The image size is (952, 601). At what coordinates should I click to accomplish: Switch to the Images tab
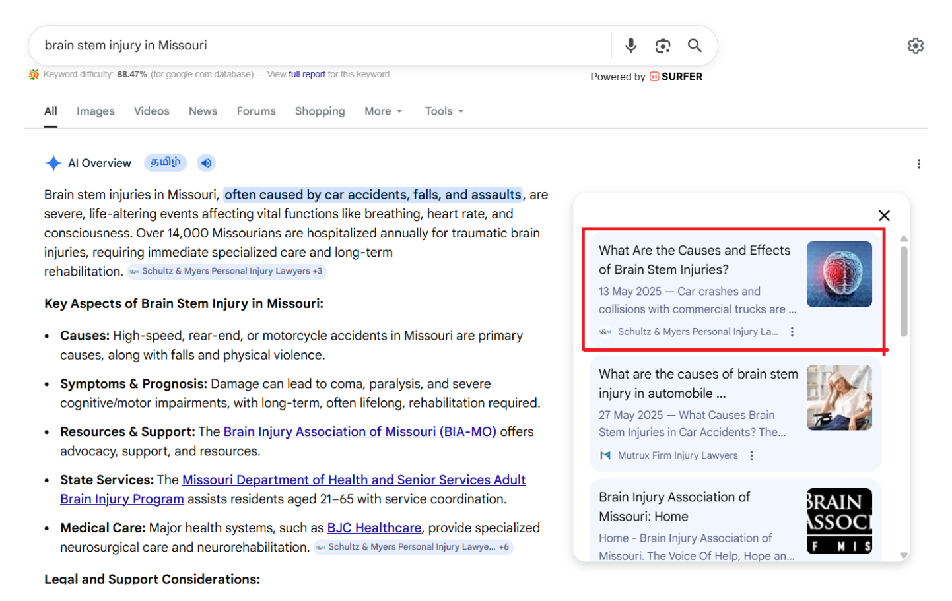tap(96, 111)
